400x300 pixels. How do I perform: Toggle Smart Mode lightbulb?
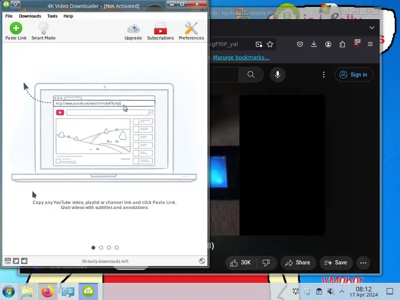click(43, 31)
